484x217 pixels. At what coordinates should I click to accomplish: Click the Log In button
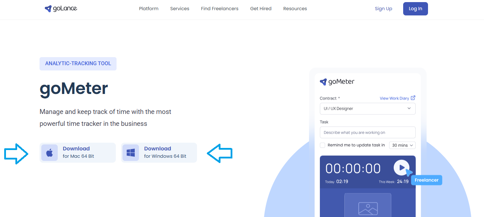415,9
